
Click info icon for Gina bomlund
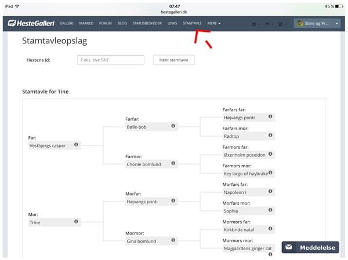[173, 240]
